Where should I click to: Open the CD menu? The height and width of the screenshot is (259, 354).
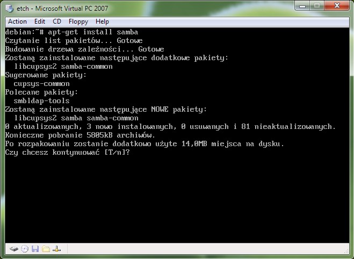(57, 21)
